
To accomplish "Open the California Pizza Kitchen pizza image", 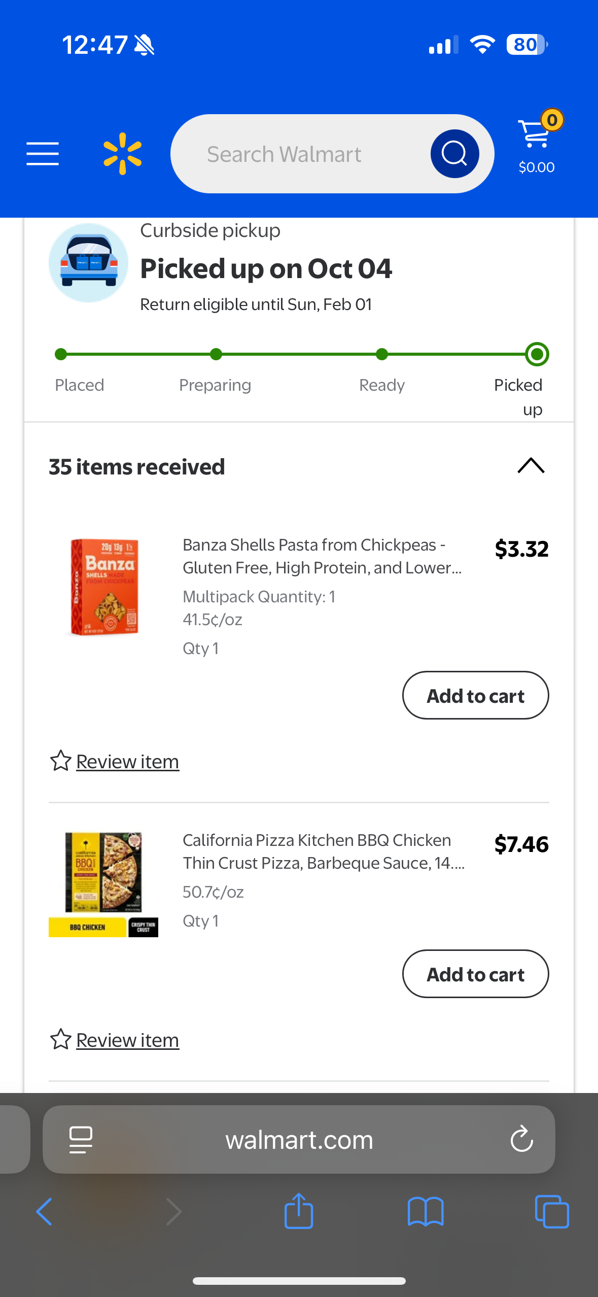I will point(103,884).
